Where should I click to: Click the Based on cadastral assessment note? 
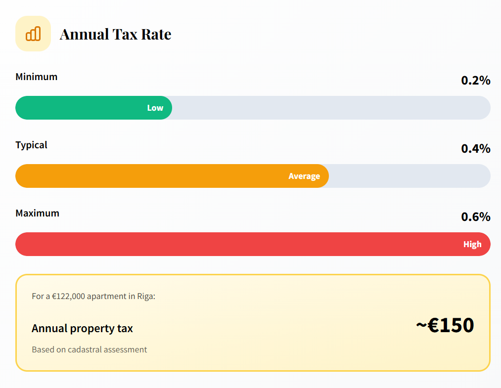89,349
